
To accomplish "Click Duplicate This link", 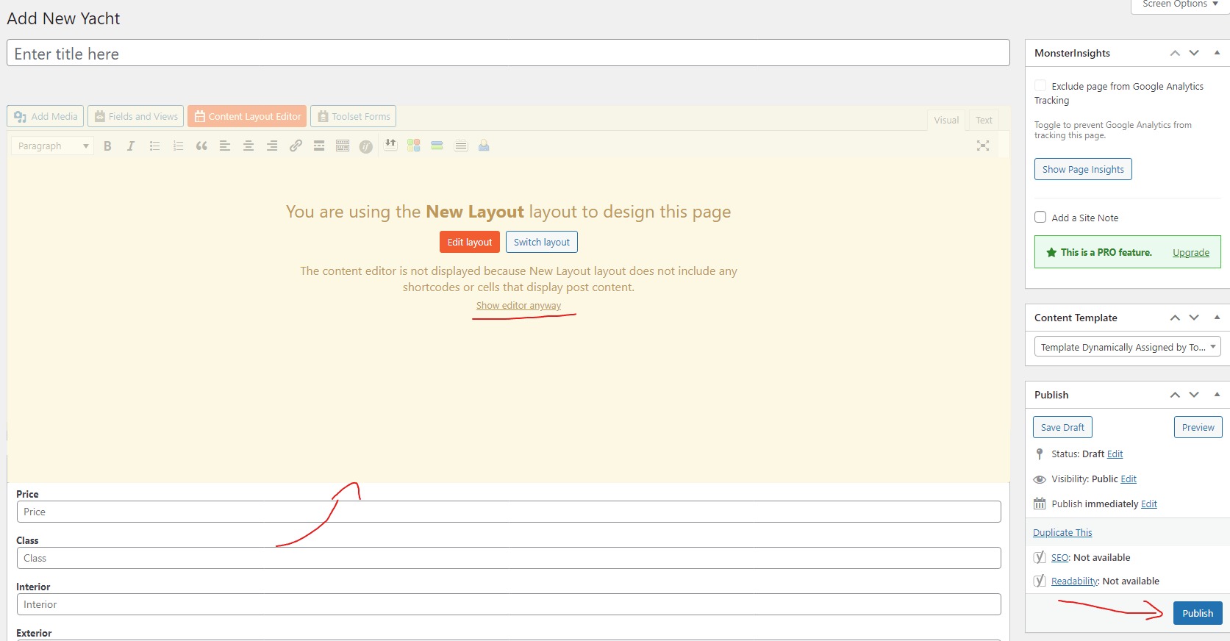I will point(1062,532).
